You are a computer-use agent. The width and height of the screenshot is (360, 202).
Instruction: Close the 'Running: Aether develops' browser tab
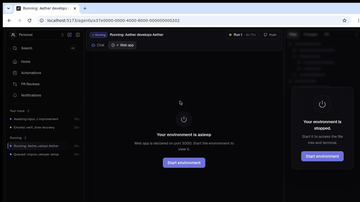tap(75, 9)
